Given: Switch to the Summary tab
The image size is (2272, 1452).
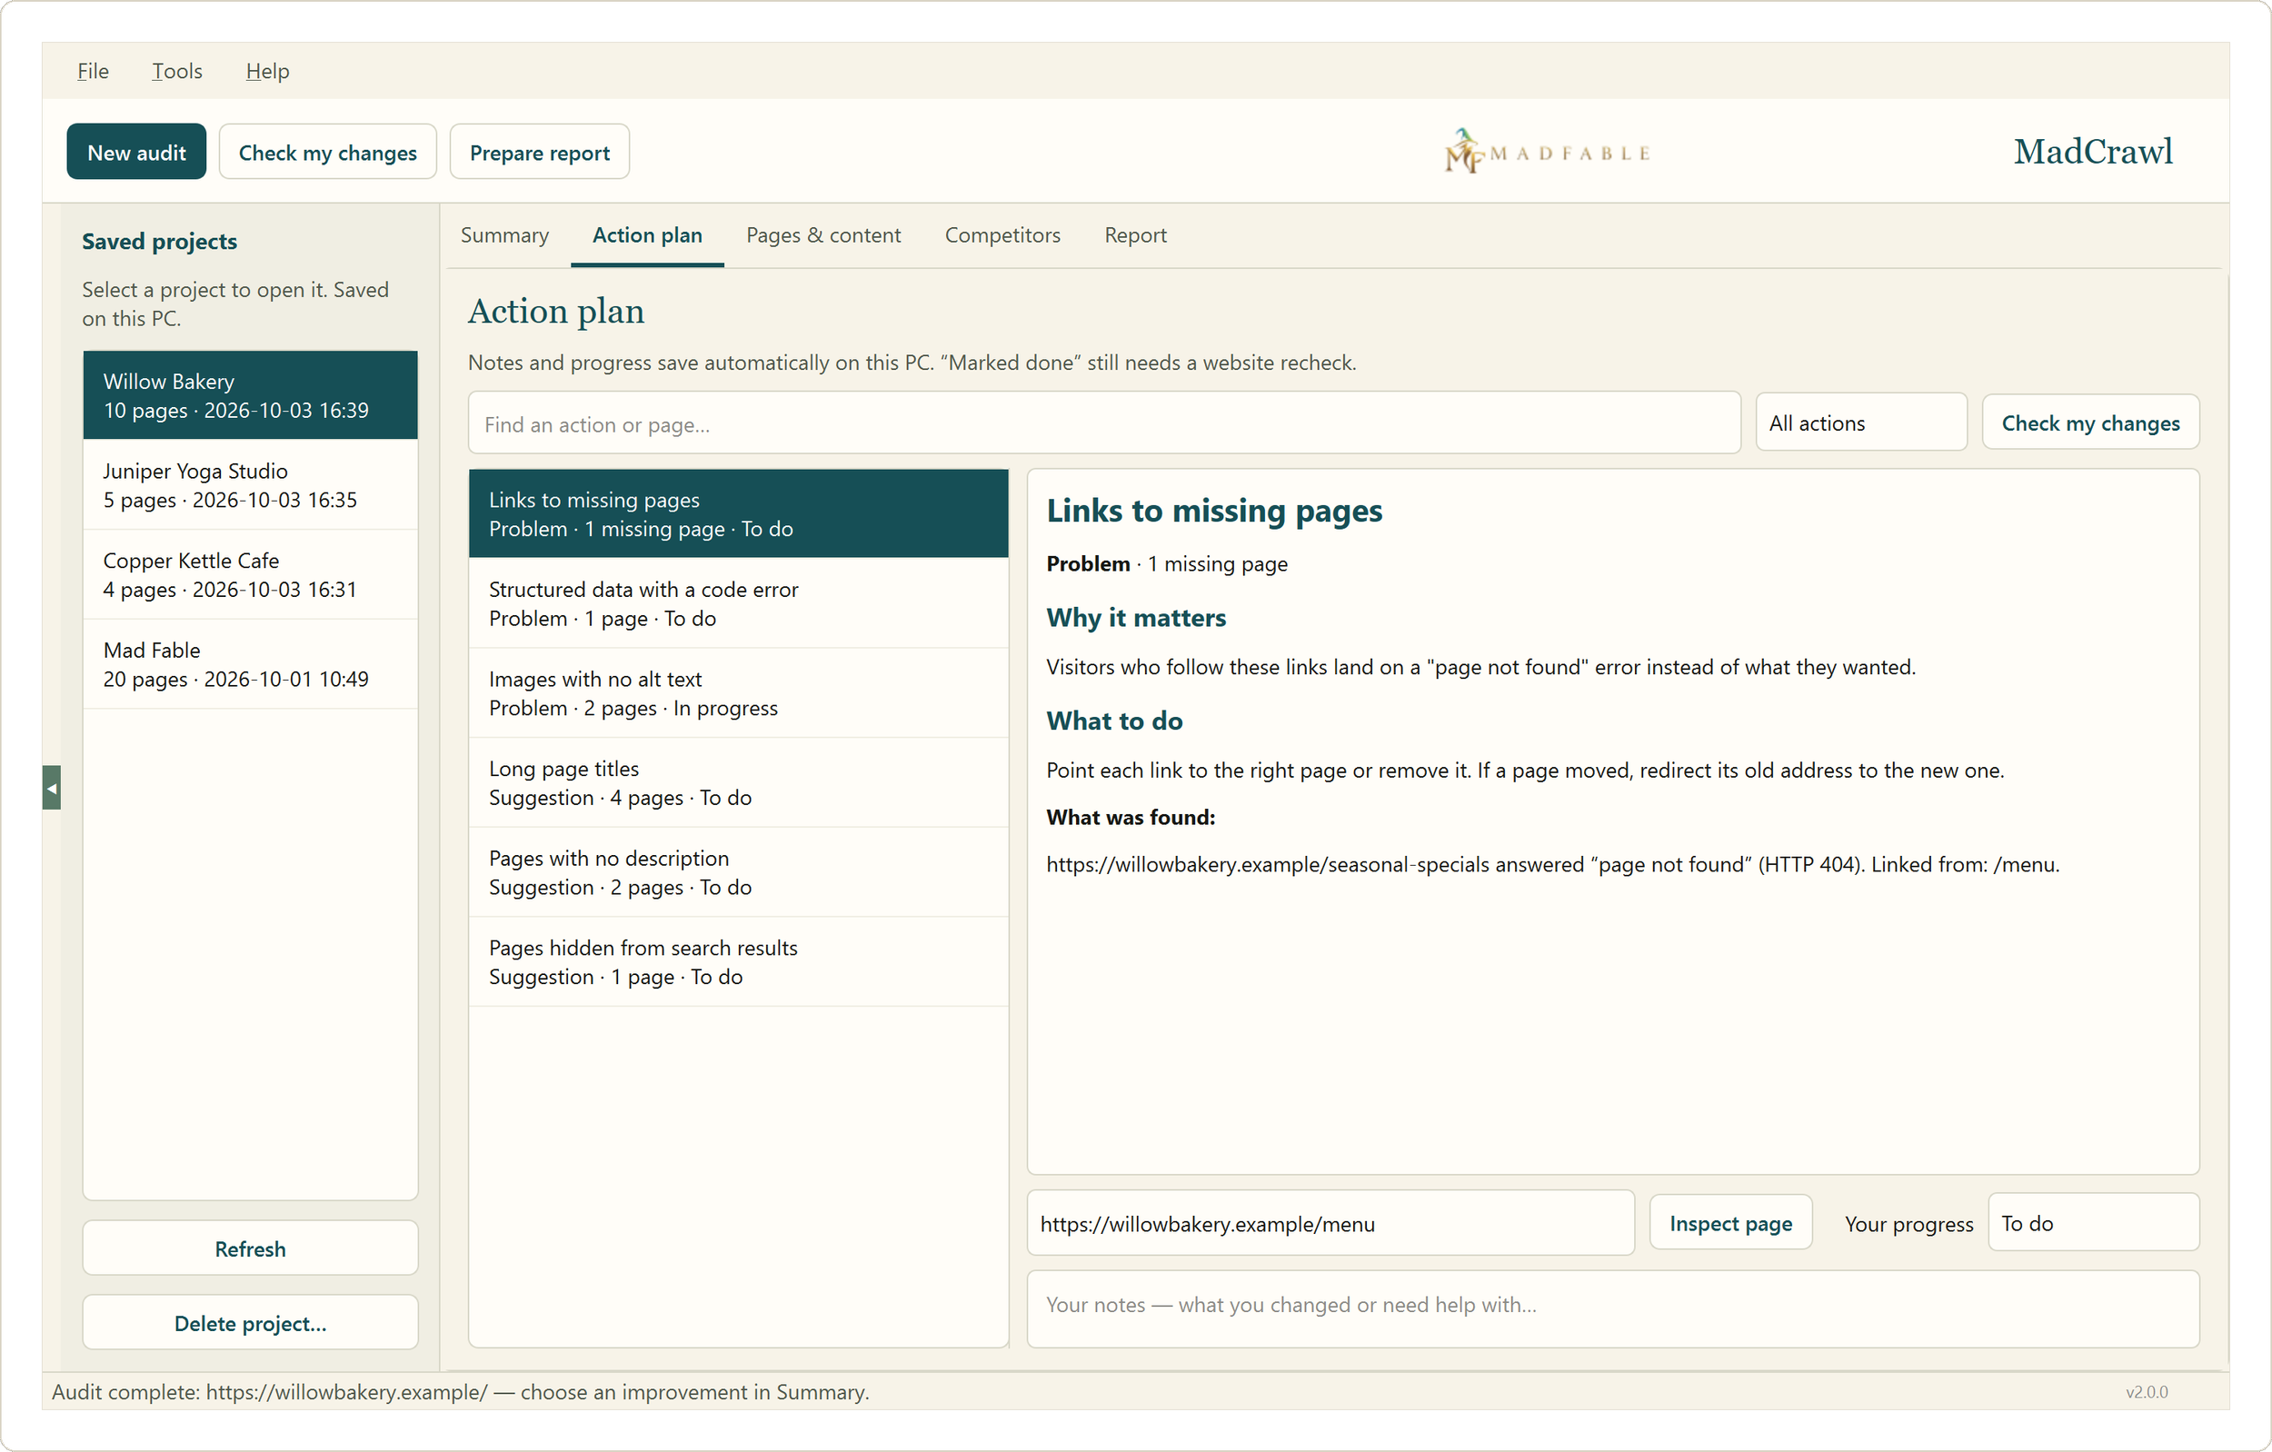Looking at the screenshot, I should pos(504,235).
